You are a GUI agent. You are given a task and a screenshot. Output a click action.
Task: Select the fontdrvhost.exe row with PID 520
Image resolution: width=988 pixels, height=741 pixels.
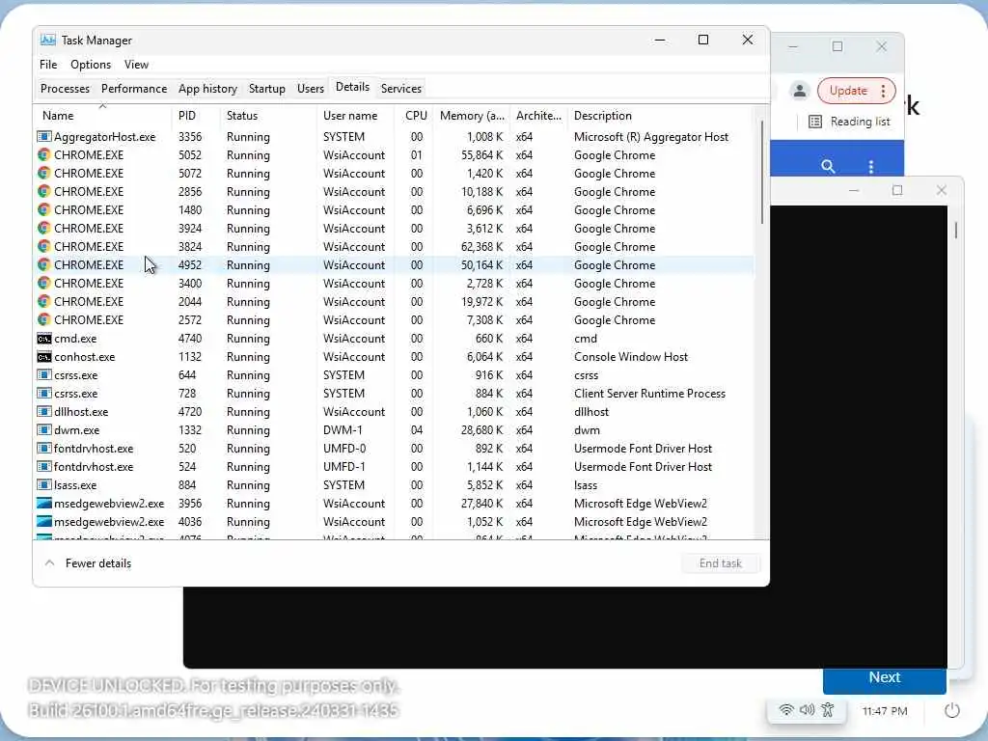[x=395, y=448]
